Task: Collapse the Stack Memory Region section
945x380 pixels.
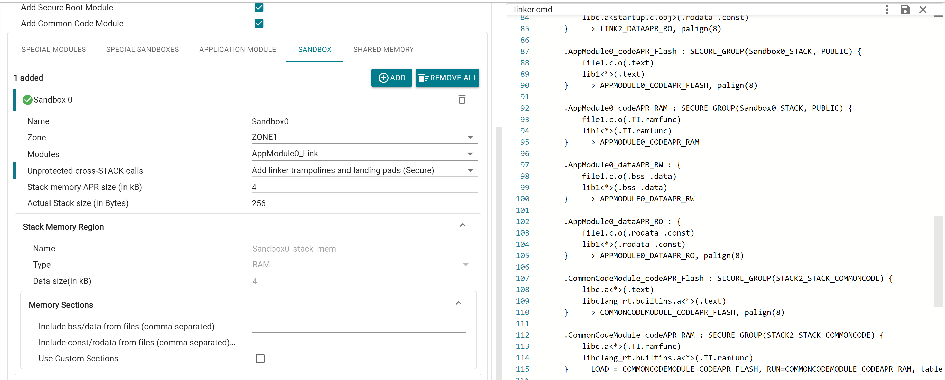Action: 463,225
